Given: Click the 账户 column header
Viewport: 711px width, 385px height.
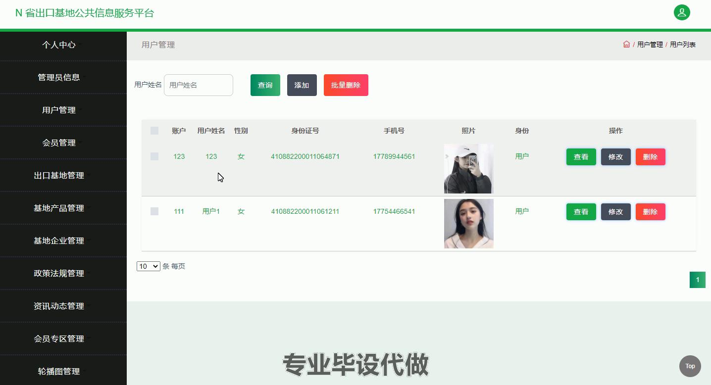Looking at the screenshot, I should [x=179, y=131].
